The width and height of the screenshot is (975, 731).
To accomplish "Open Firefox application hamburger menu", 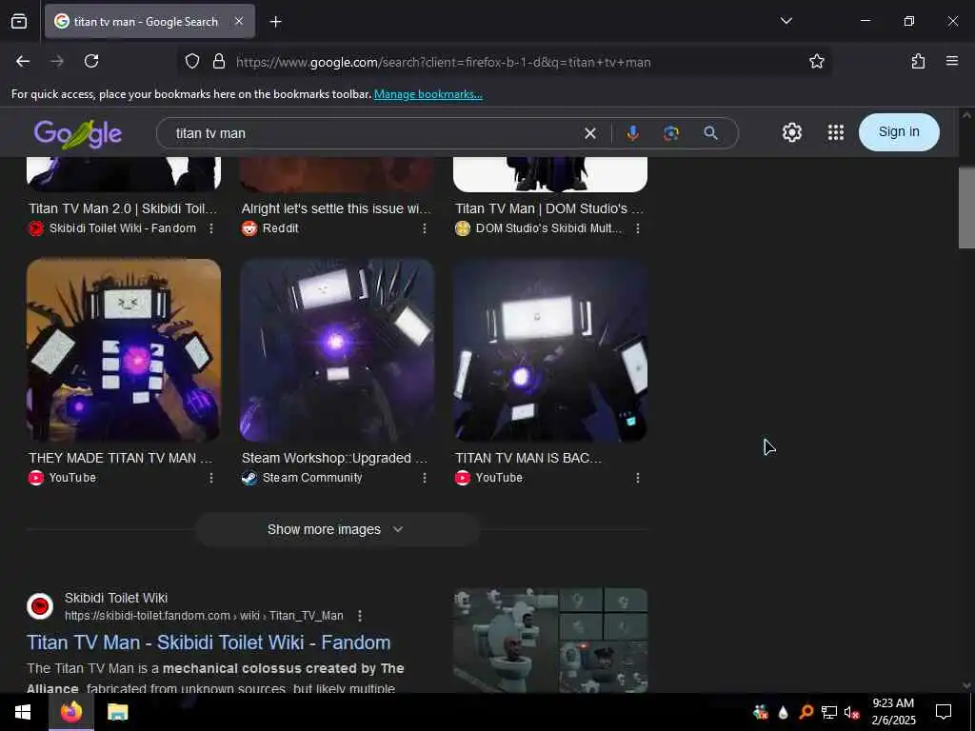I will click(951, 61).
